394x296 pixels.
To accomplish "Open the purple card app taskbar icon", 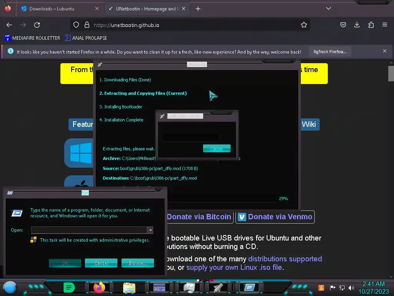I will tap(159, 288).
